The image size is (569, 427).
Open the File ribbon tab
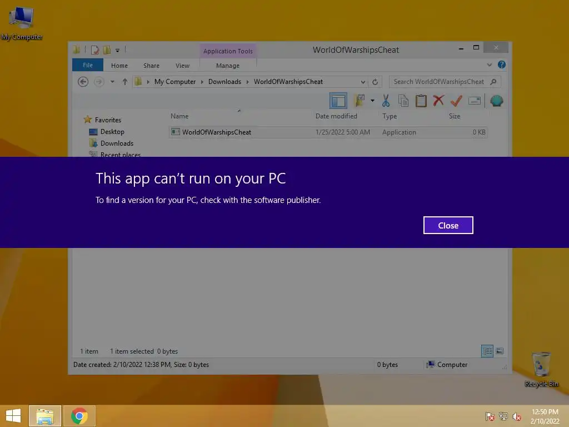[87, 65]
